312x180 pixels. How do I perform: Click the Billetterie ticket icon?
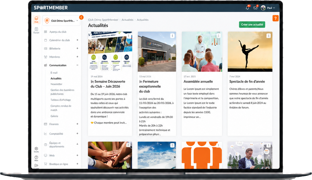[46, 49]
